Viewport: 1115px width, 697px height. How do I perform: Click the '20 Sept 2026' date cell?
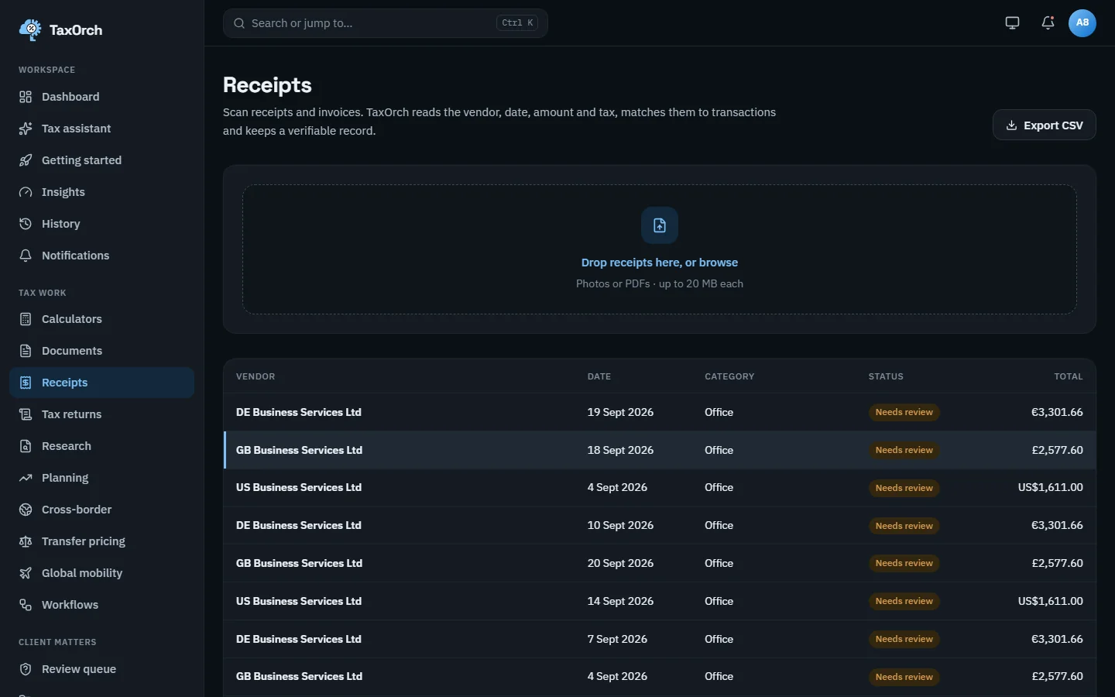tap(620, 563)
